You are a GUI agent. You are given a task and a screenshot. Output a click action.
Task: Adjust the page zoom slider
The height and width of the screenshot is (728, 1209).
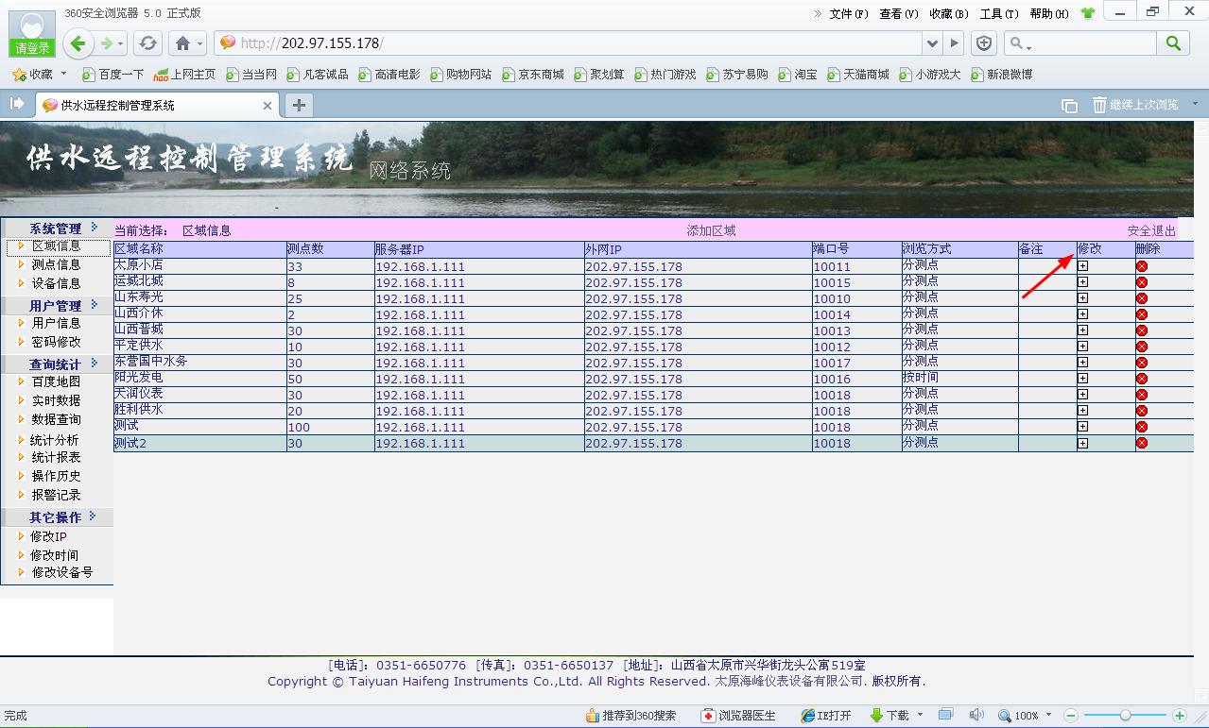coord(1125,716)
